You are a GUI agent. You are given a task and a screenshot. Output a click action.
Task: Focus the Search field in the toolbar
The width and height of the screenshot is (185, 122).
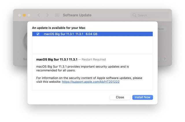(x=150, y=15)
